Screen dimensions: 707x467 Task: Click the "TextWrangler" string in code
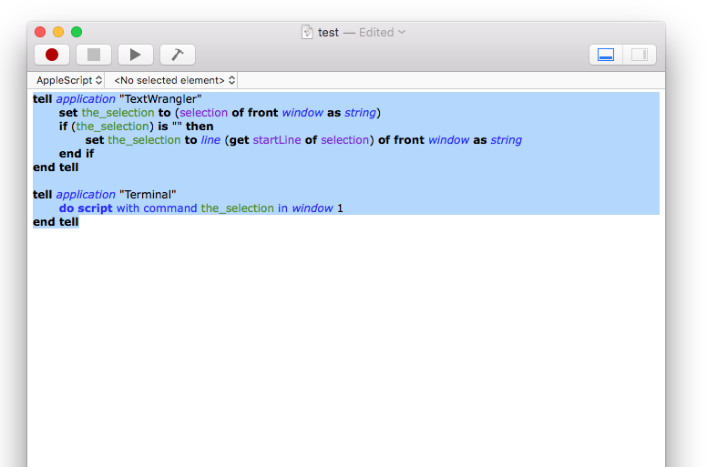click(x=160, y=98)
